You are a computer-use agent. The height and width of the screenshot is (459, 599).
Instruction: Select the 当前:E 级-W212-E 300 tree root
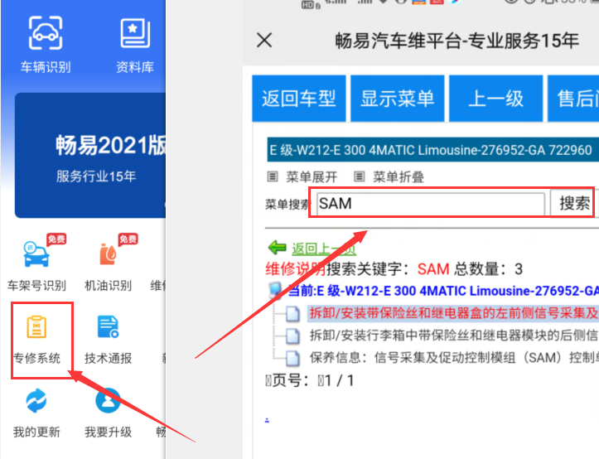pyautogui.click(x=442, y=291)
